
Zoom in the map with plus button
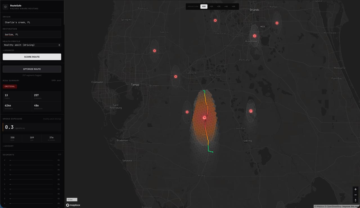tap(355, 189)
